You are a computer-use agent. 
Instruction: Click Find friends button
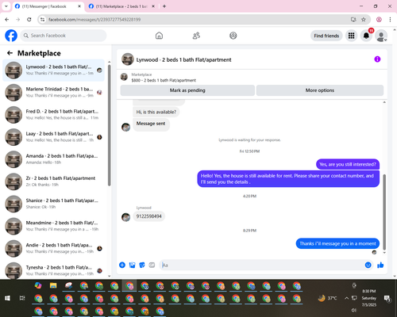(x=326, y=36)
